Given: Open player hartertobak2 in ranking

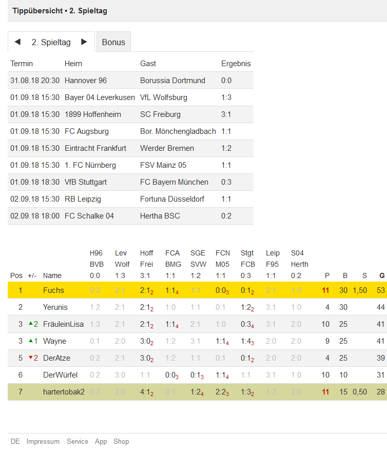Looking at the screenshot, I should tap(64, 392).
